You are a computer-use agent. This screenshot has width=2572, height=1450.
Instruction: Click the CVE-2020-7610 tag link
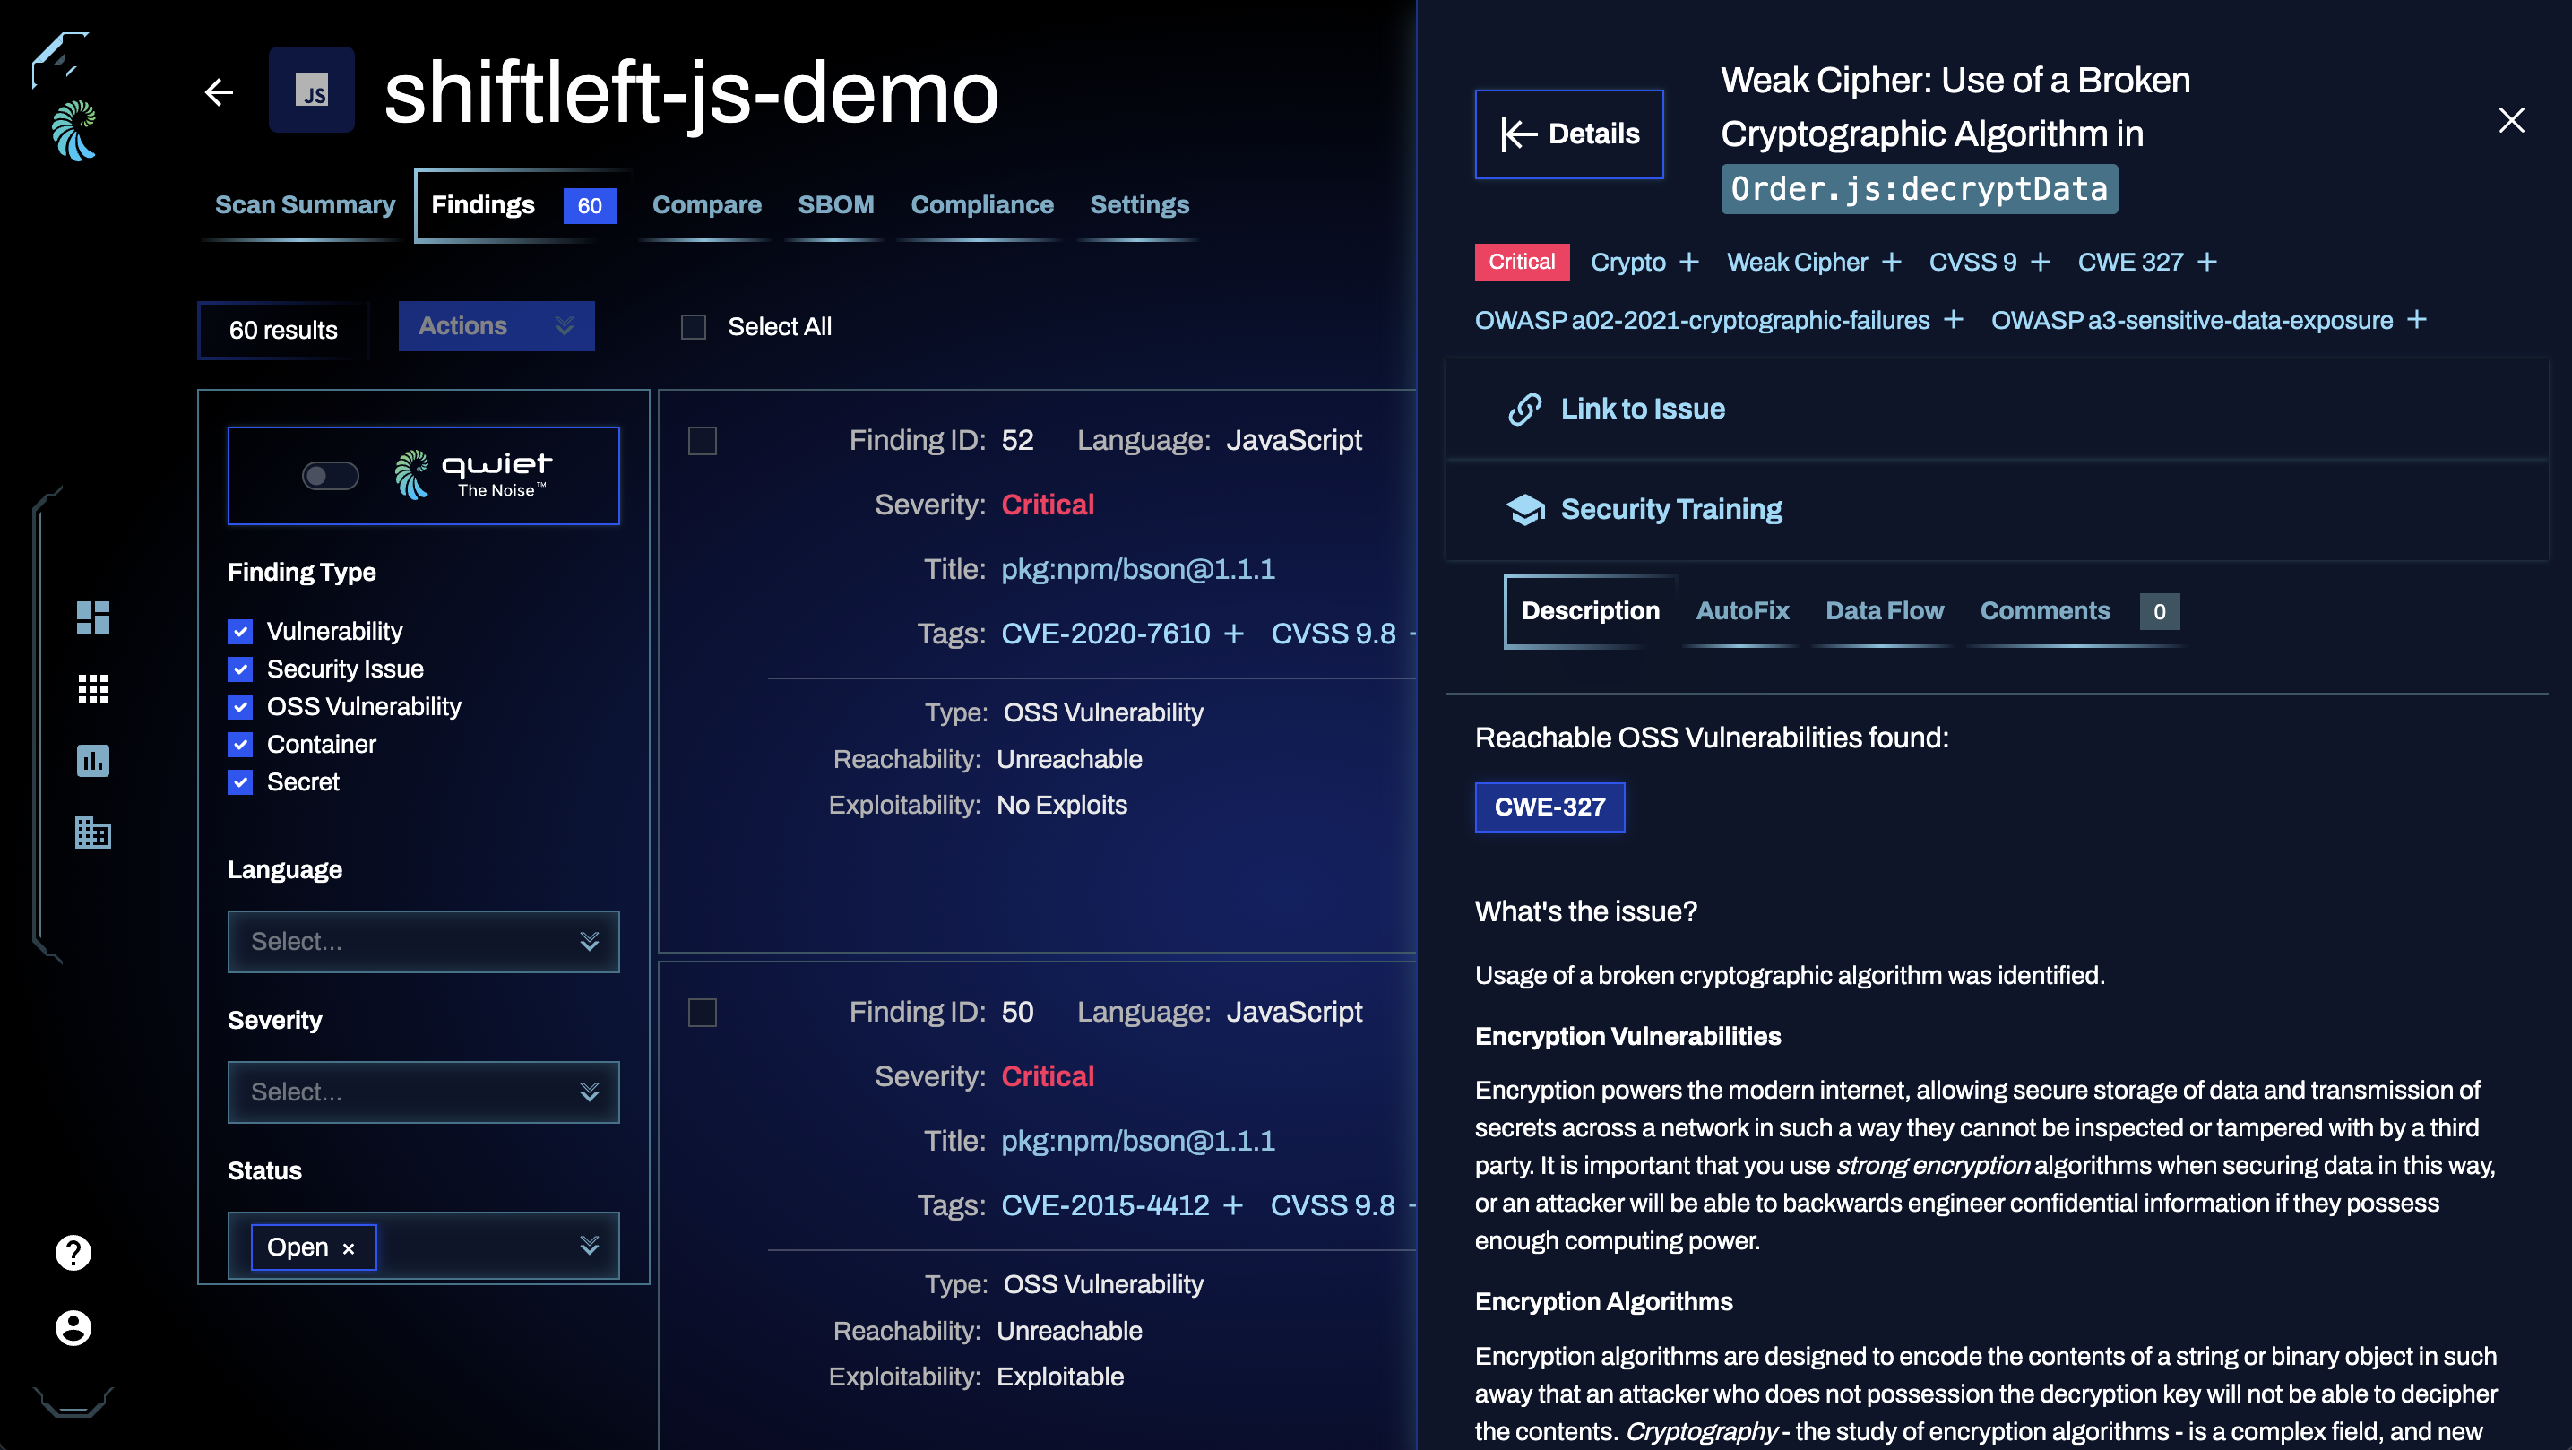click(x=1105, y=634)
